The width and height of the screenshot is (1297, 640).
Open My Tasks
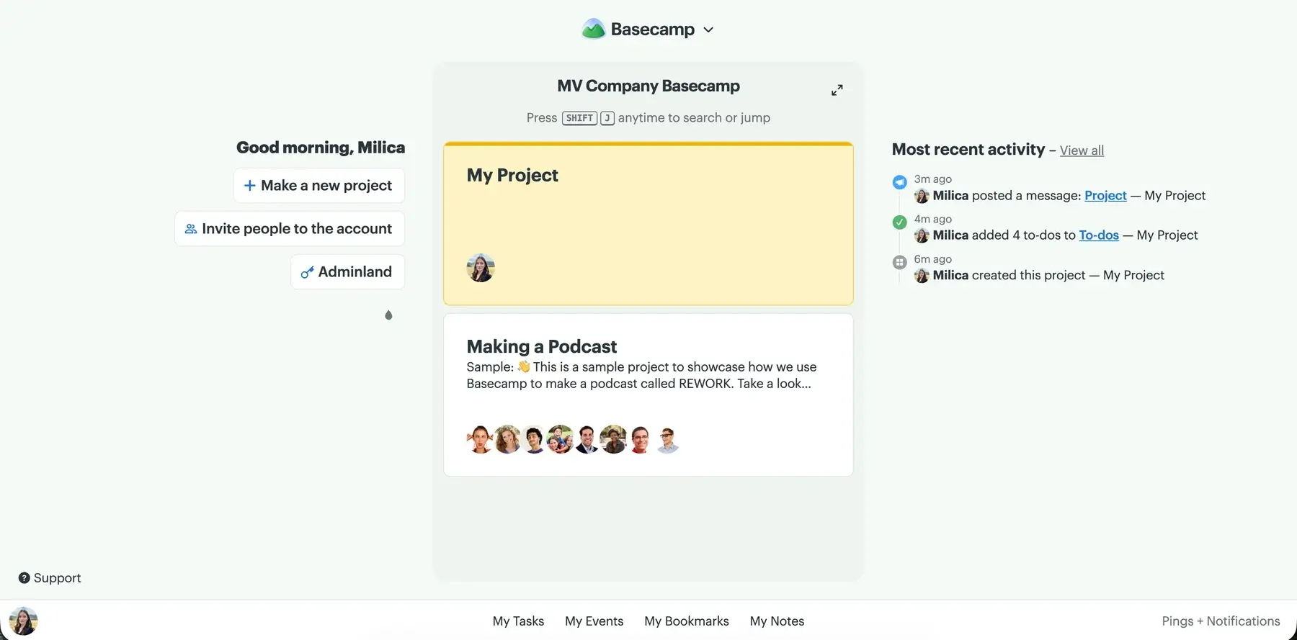click(518, 621)
